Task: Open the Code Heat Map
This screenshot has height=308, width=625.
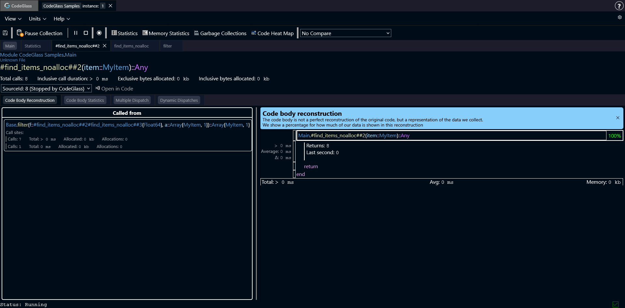Action: pyautogui.click(x=272, y=33)
